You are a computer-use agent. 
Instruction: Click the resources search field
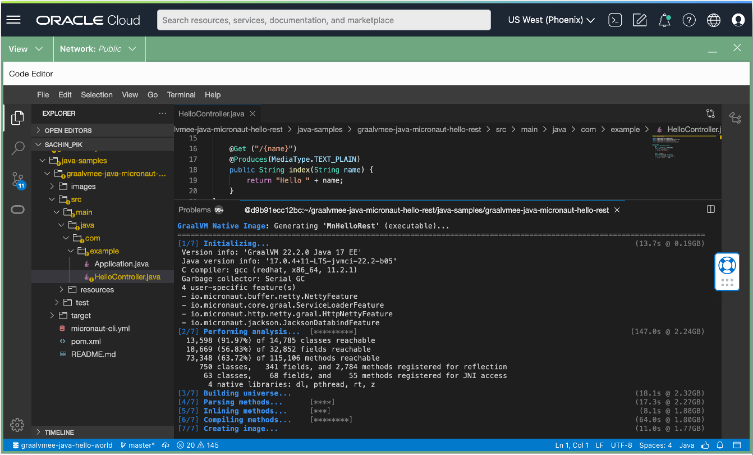pyautogui.click(x=324, y=20)
